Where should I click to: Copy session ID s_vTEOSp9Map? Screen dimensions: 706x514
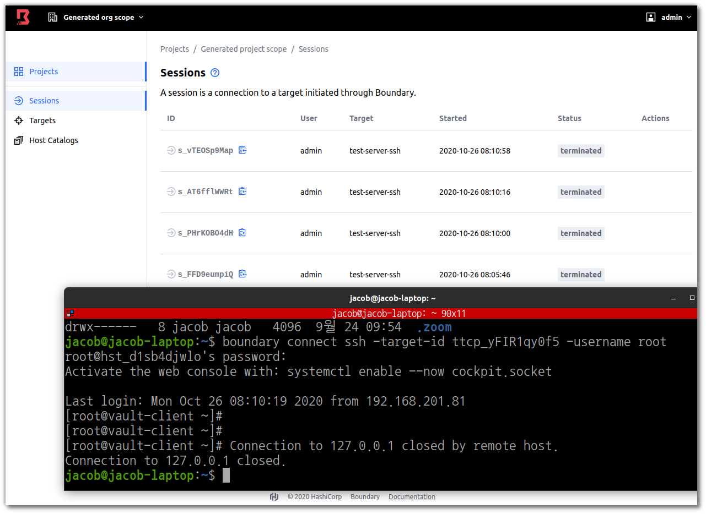pyautogui.click(x=242, y=150)
